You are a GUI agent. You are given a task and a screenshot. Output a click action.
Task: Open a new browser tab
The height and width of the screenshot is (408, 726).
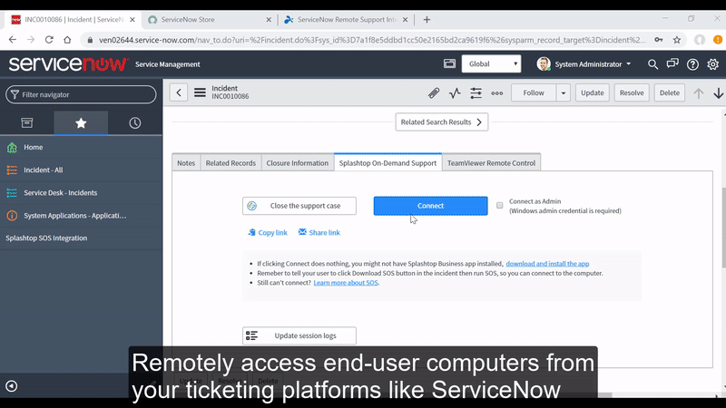pyautogui.click(x=427, y=20)
